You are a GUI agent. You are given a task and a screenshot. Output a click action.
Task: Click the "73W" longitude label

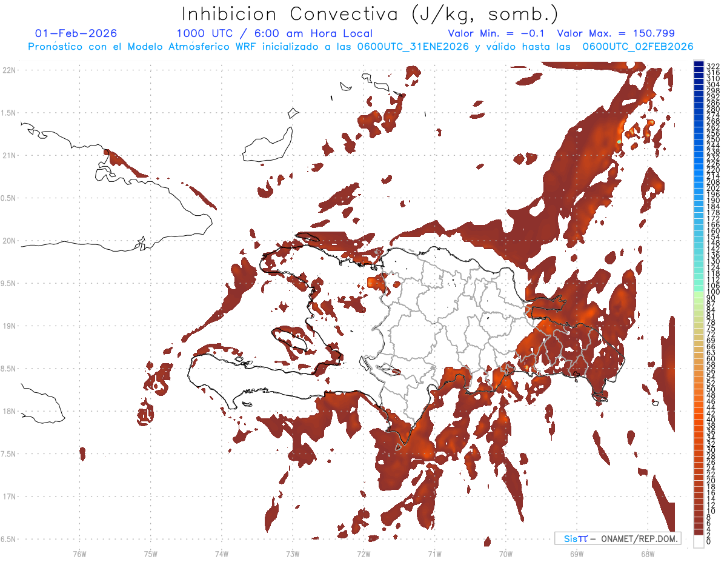(x=293, y=553)
